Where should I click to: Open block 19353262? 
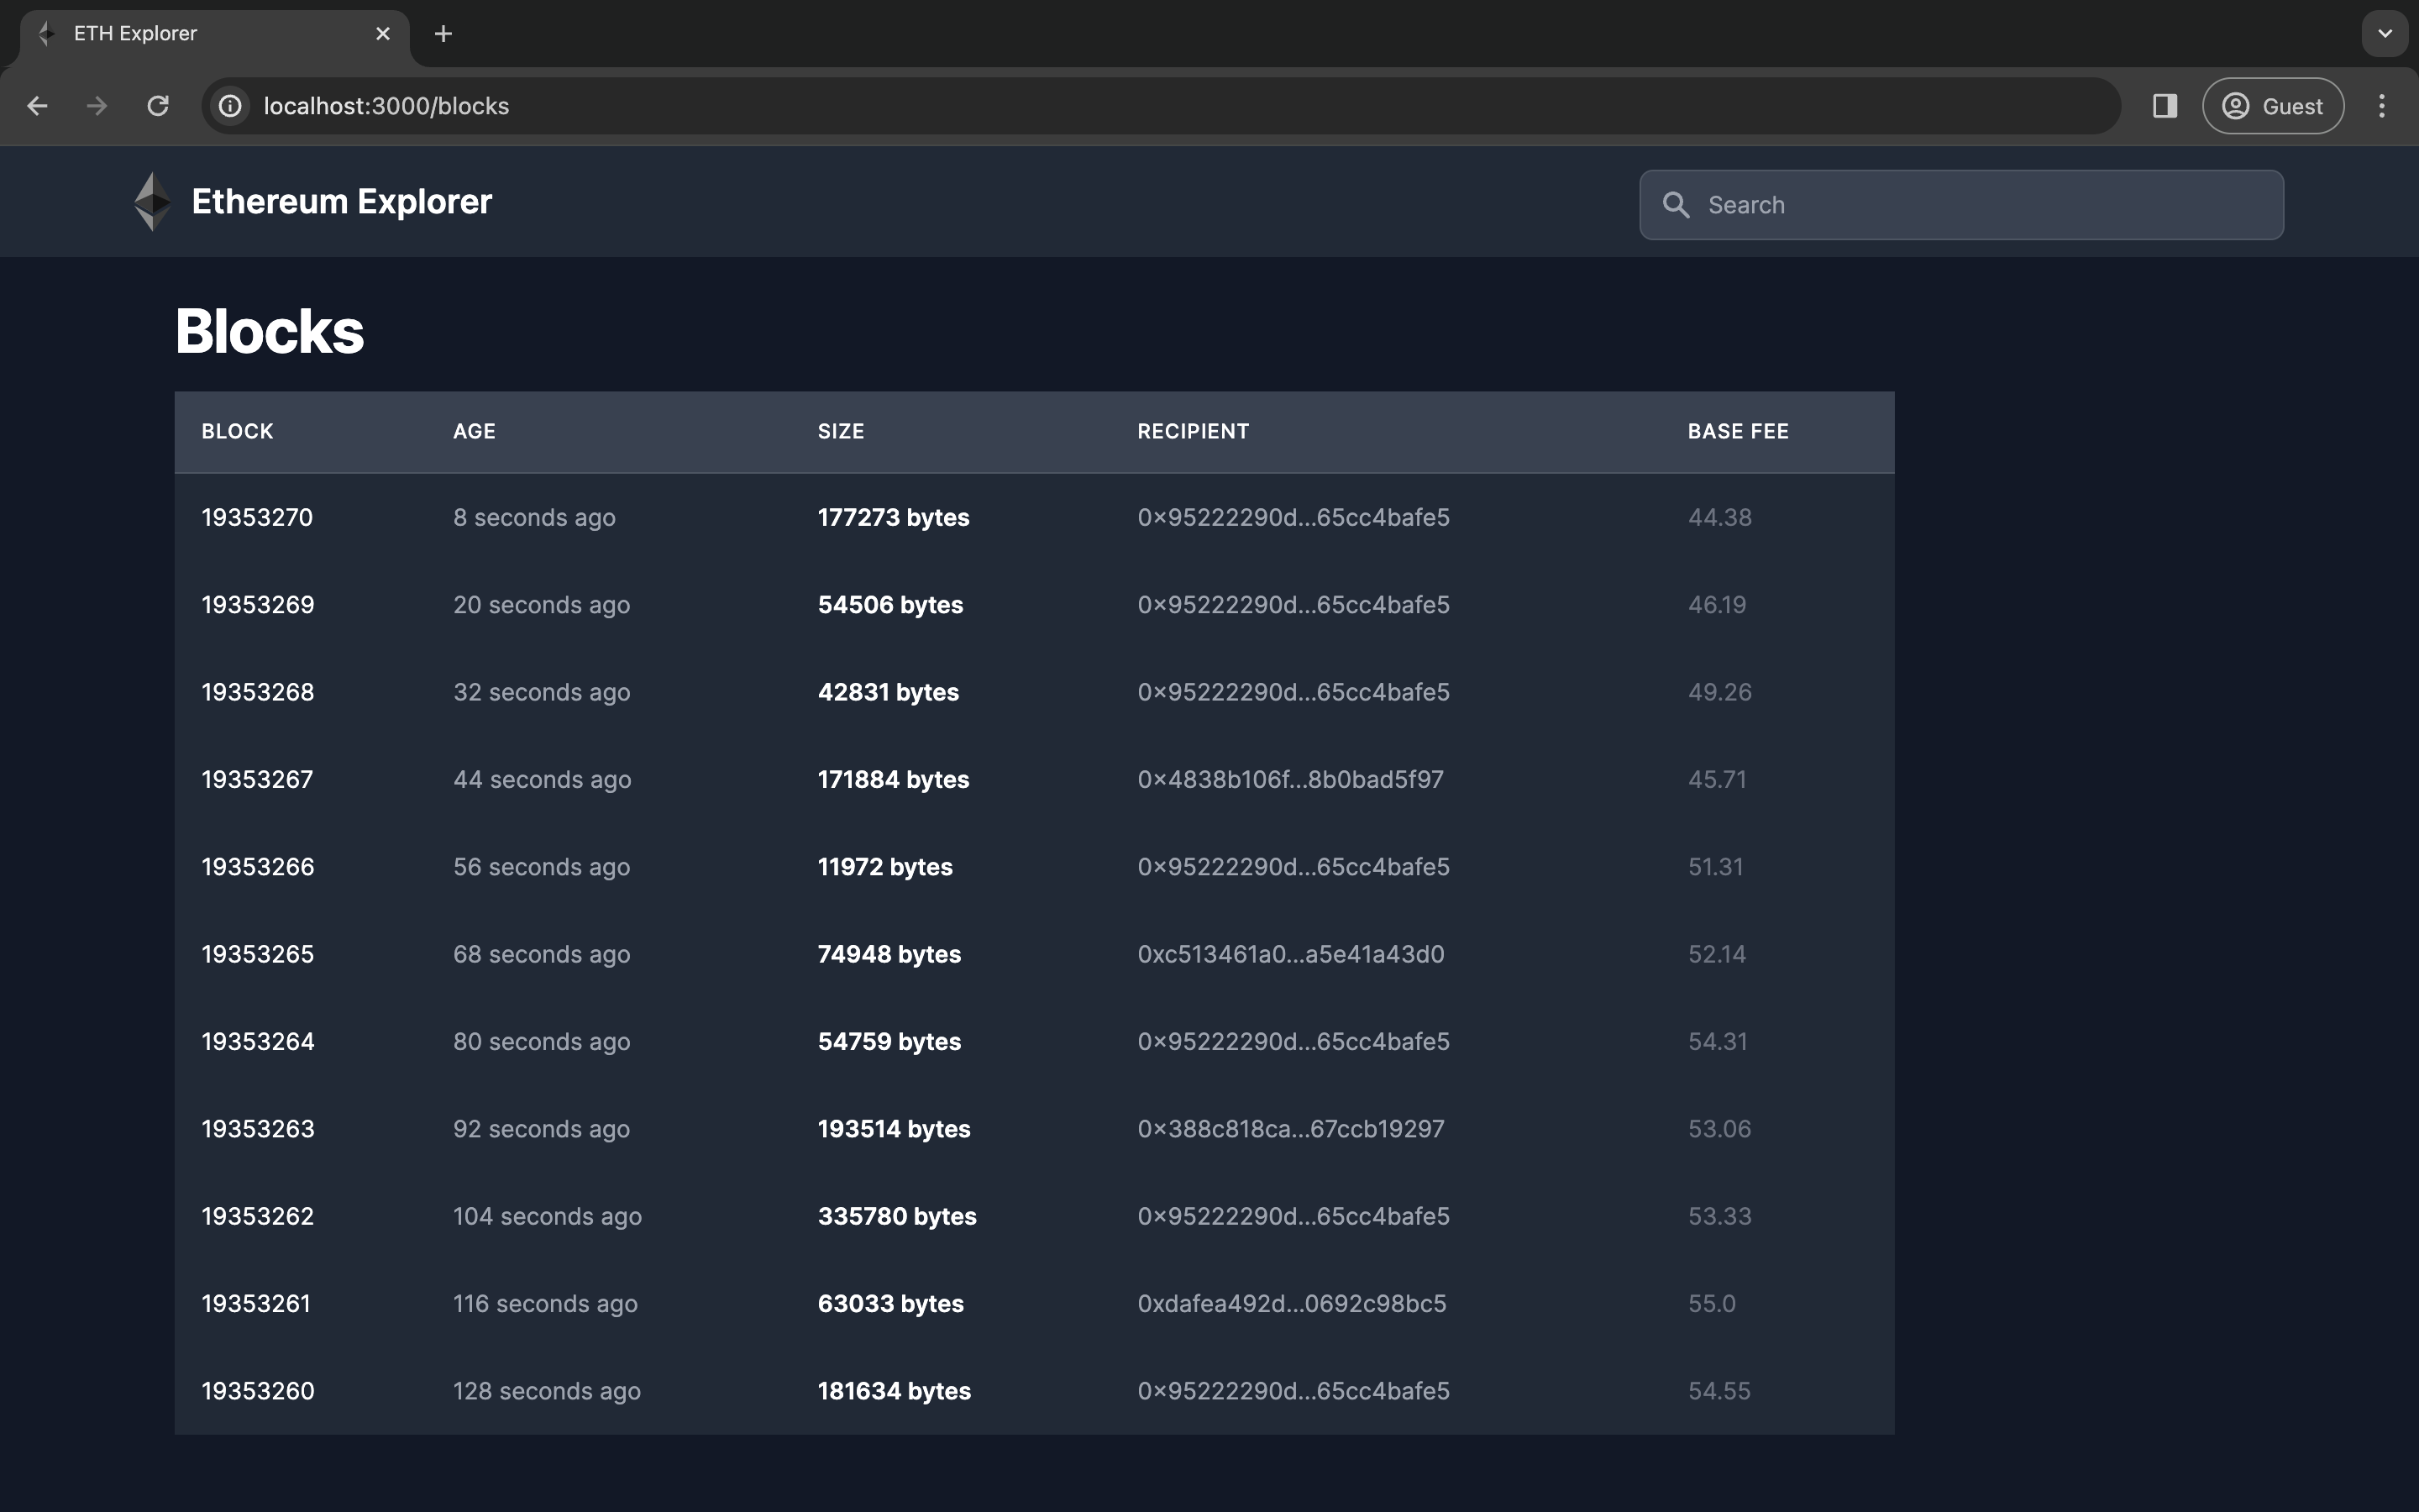pos(258,1216)
